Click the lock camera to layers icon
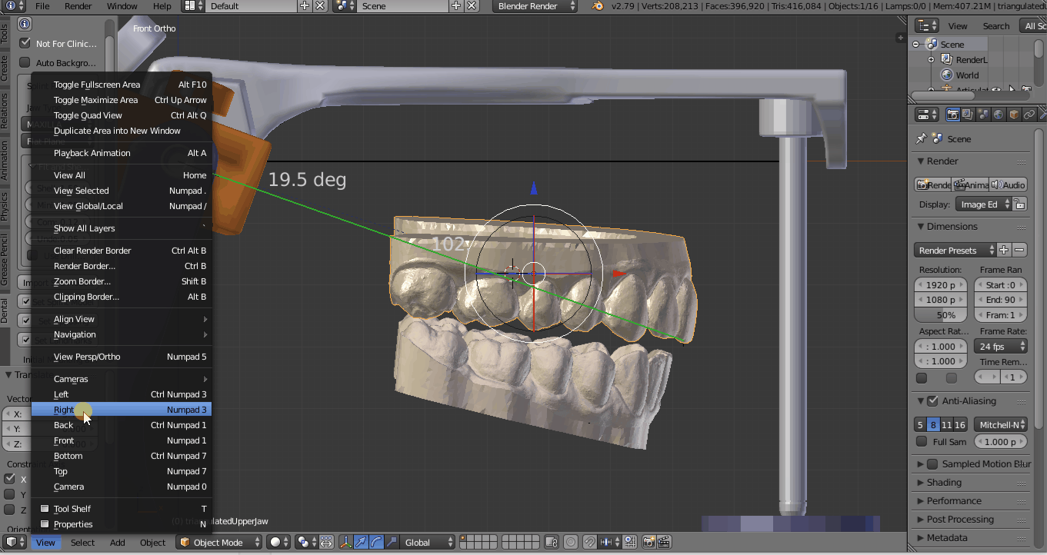The height and width of the screenshot is (555, 1047). 552,542
